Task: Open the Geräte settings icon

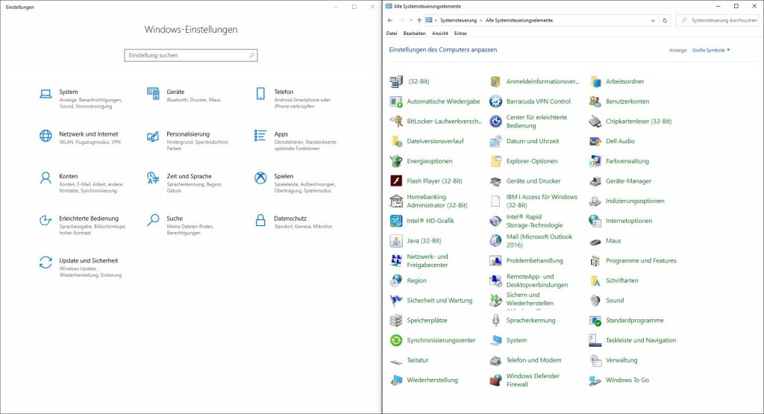Action: coord(153,93)
